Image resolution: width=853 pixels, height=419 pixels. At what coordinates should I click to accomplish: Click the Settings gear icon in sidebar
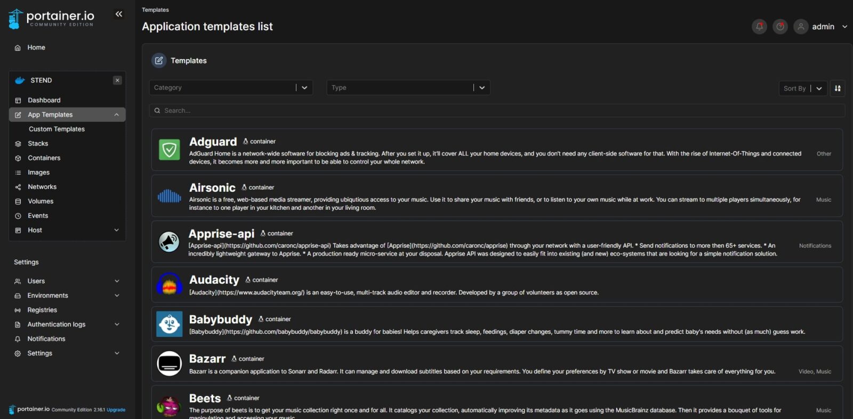click(x=18, y=353)
